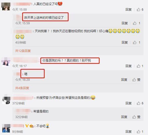Viewport: 148px width, 135px height.
Task: Expand the 共4条回复 thread
Action: click(22, 88)
